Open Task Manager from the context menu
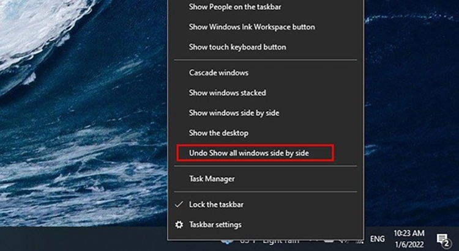The width and height of the screenshot is (459, 251). point(212,179)
